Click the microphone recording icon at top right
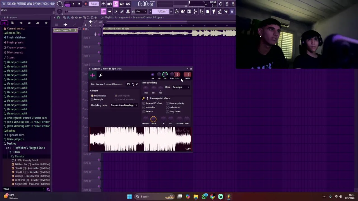The height and width of the screenshot is (201, 358). [x=233, y=4]
